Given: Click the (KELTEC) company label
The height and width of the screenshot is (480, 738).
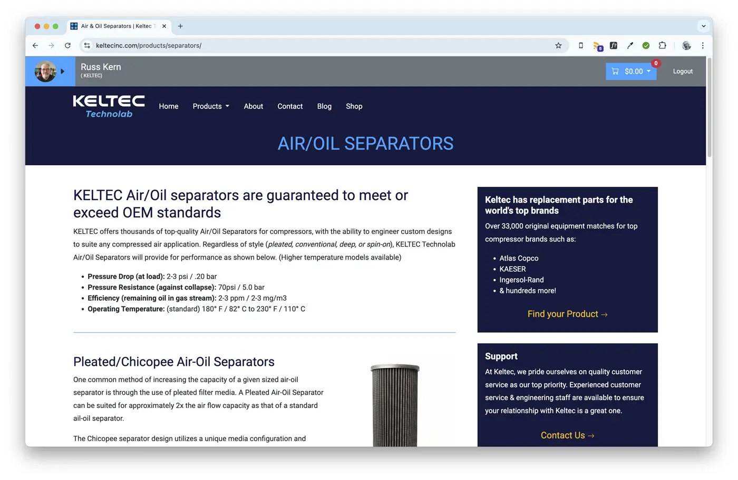Looking at the screenshot, I should 91,76.
